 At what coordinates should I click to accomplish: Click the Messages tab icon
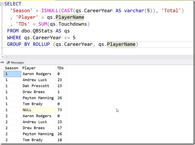(8, 63)
